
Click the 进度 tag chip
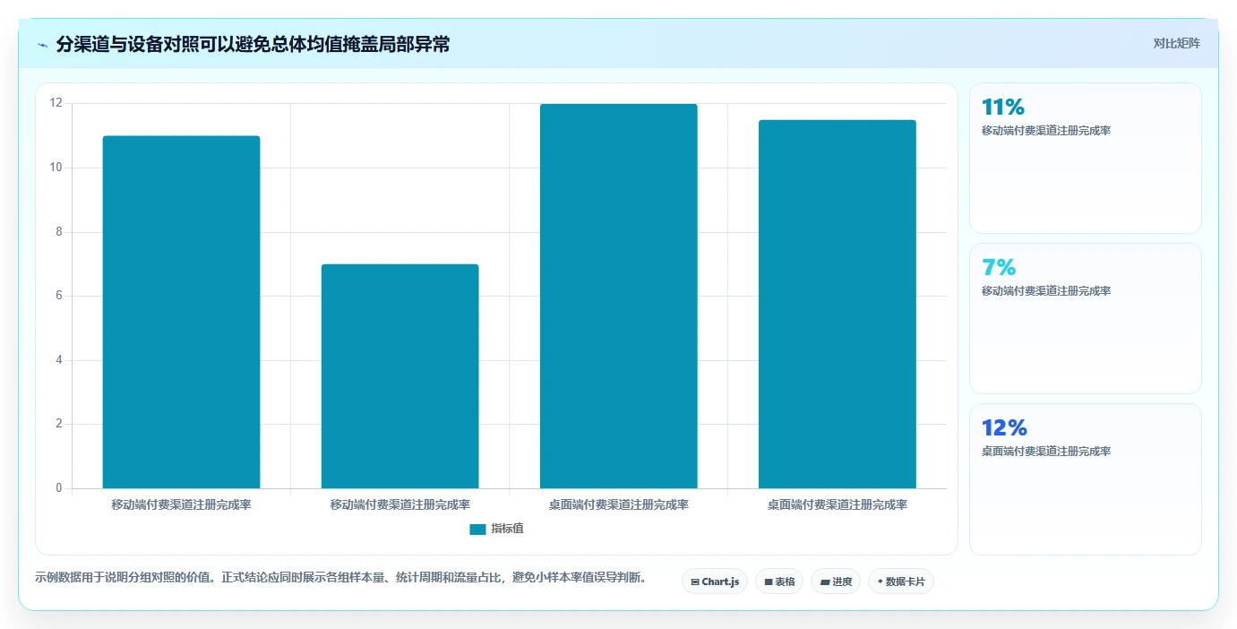836,582
